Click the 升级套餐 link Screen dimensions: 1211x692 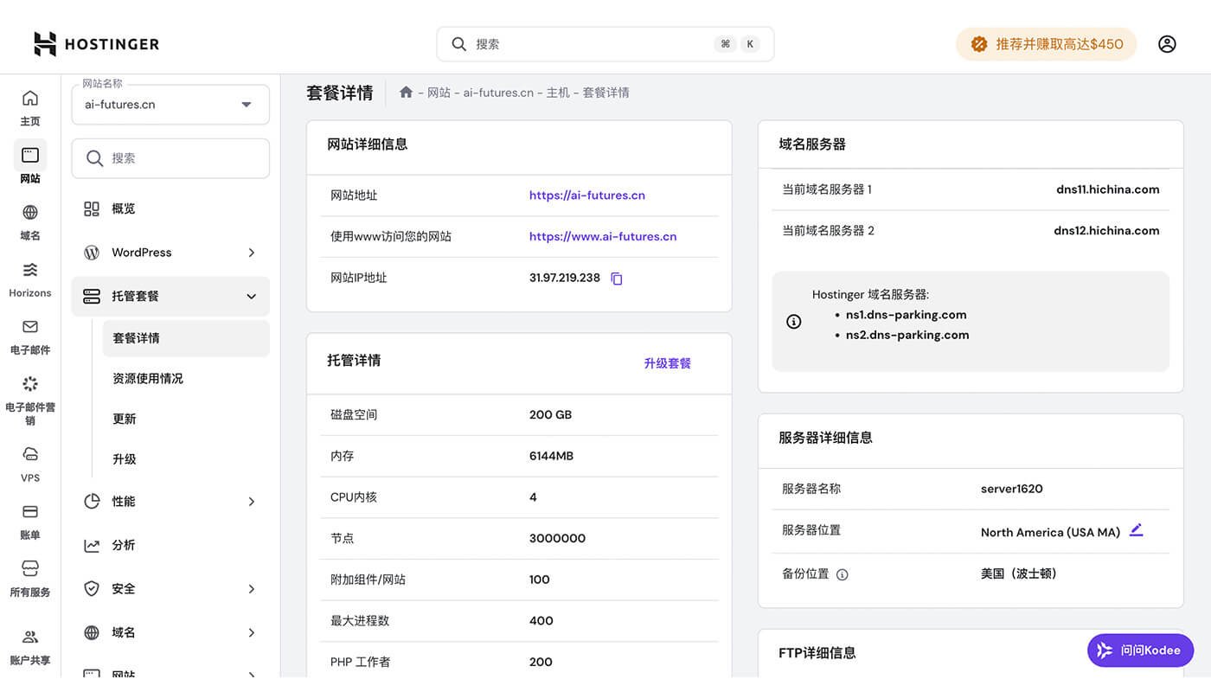pos(667,362)
